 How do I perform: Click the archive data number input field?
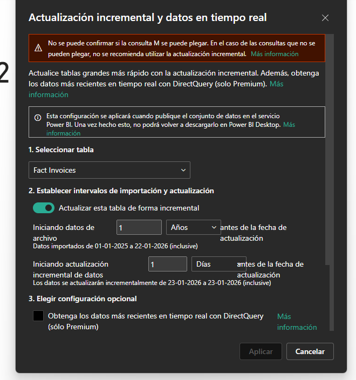[x=139, y=227]
